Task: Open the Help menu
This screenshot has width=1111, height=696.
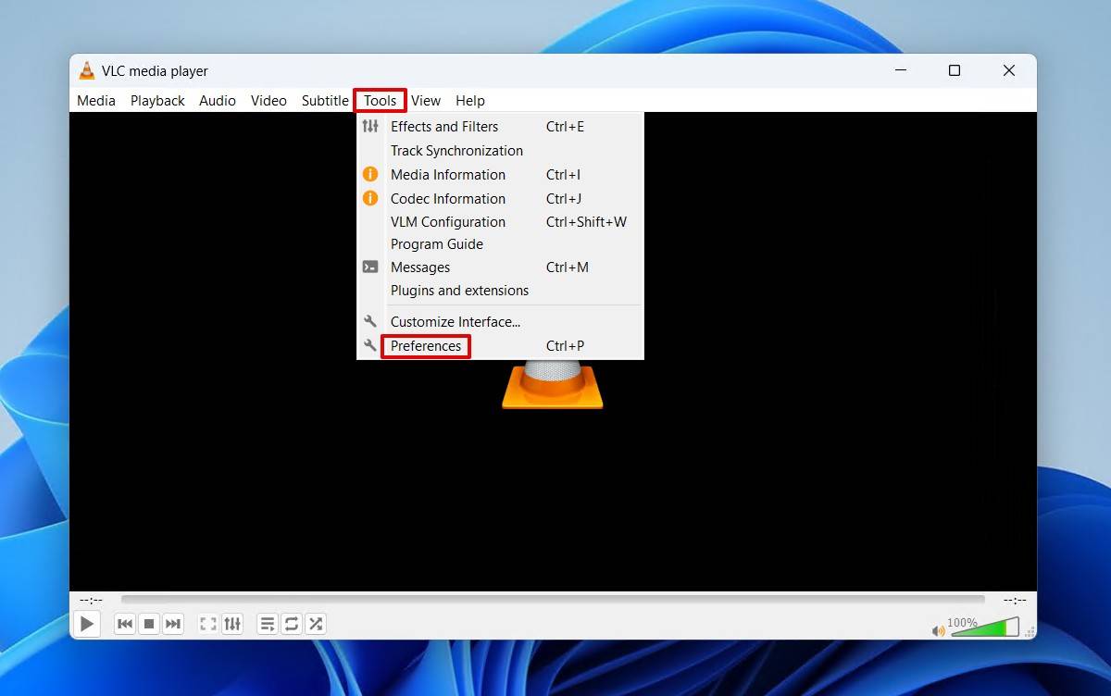Action: click(470, 101)
